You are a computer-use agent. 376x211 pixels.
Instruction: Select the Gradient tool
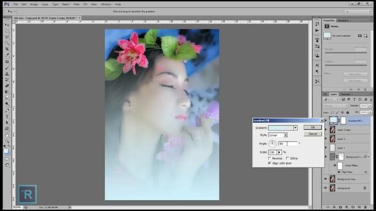tap(7, 92)
